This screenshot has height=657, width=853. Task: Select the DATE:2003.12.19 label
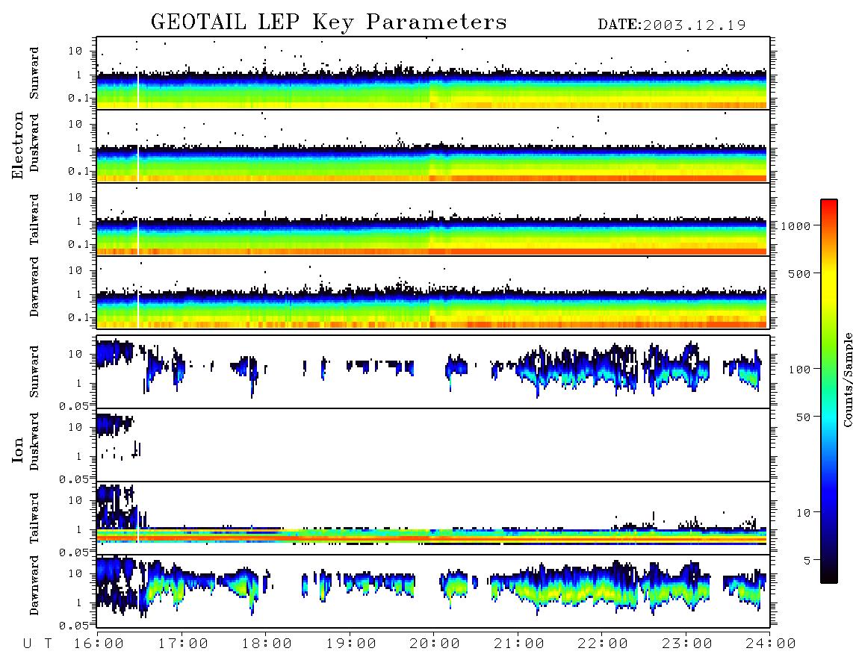671,25
